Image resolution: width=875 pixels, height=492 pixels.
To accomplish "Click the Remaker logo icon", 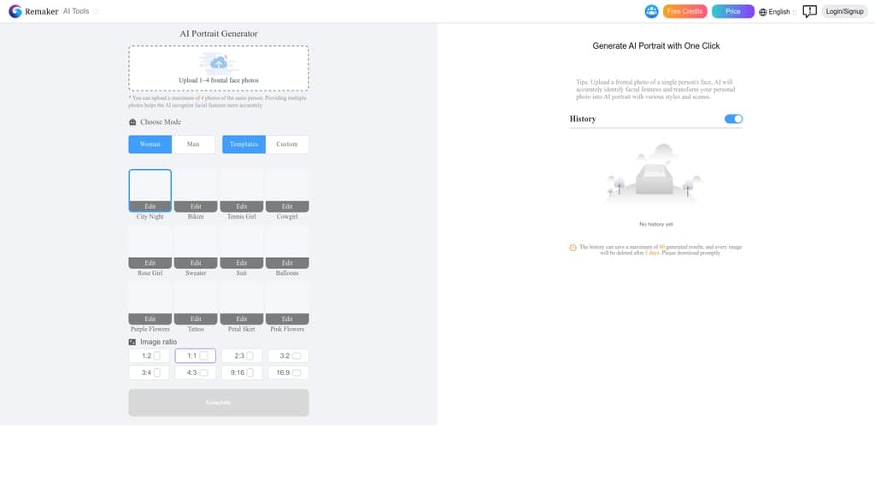I will [x=15, y=11].
